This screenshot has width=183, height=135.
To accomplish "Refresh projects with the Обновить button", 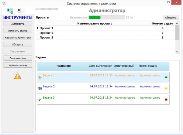I will [170, 17].
